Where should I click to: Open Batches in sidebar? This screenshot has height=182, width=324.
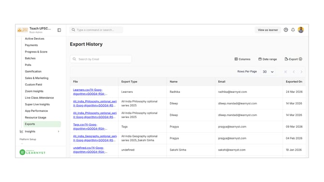[30, 58]
